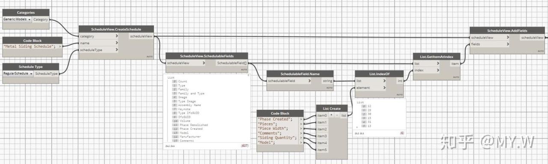Expand chevron on index input of GetItemAtIndex

(438, 70)
